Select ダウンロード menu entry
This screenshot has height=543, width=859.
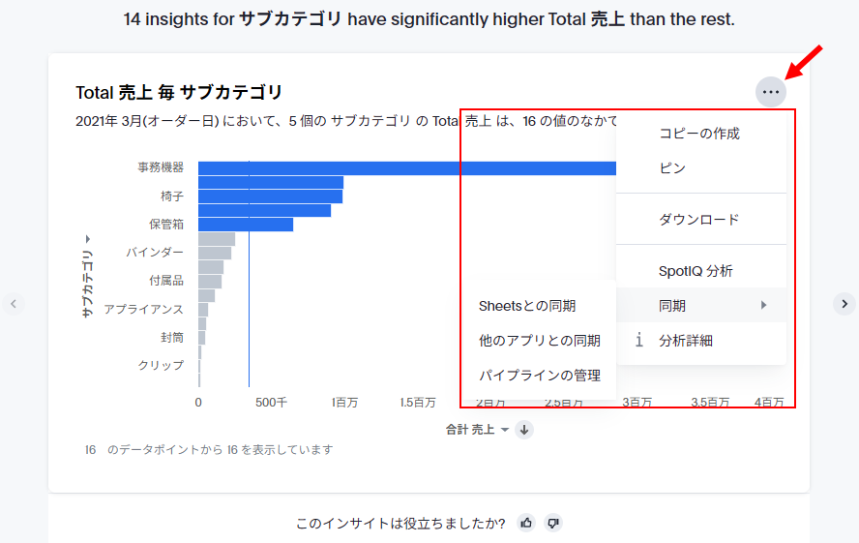(698, 220)
